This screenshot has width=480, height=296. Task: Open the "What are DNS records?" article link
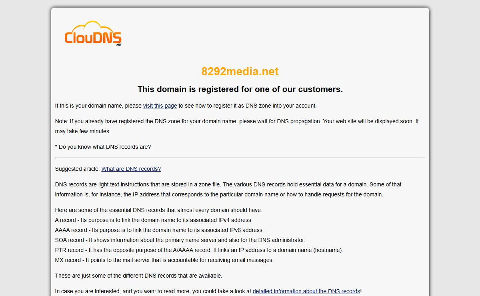tap(131, 169)
